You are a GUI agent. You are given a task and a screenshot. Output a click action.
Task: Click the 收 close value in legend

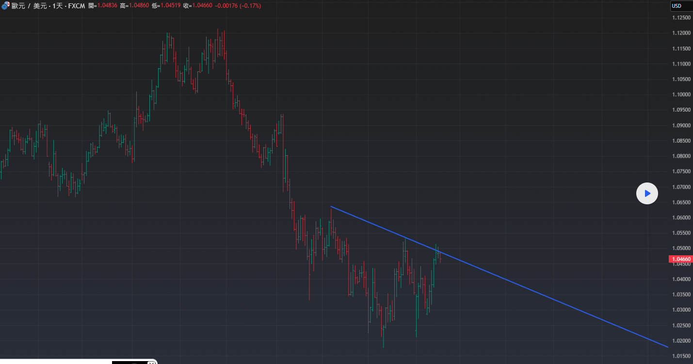pyautogui.click(x=201, y=6)
